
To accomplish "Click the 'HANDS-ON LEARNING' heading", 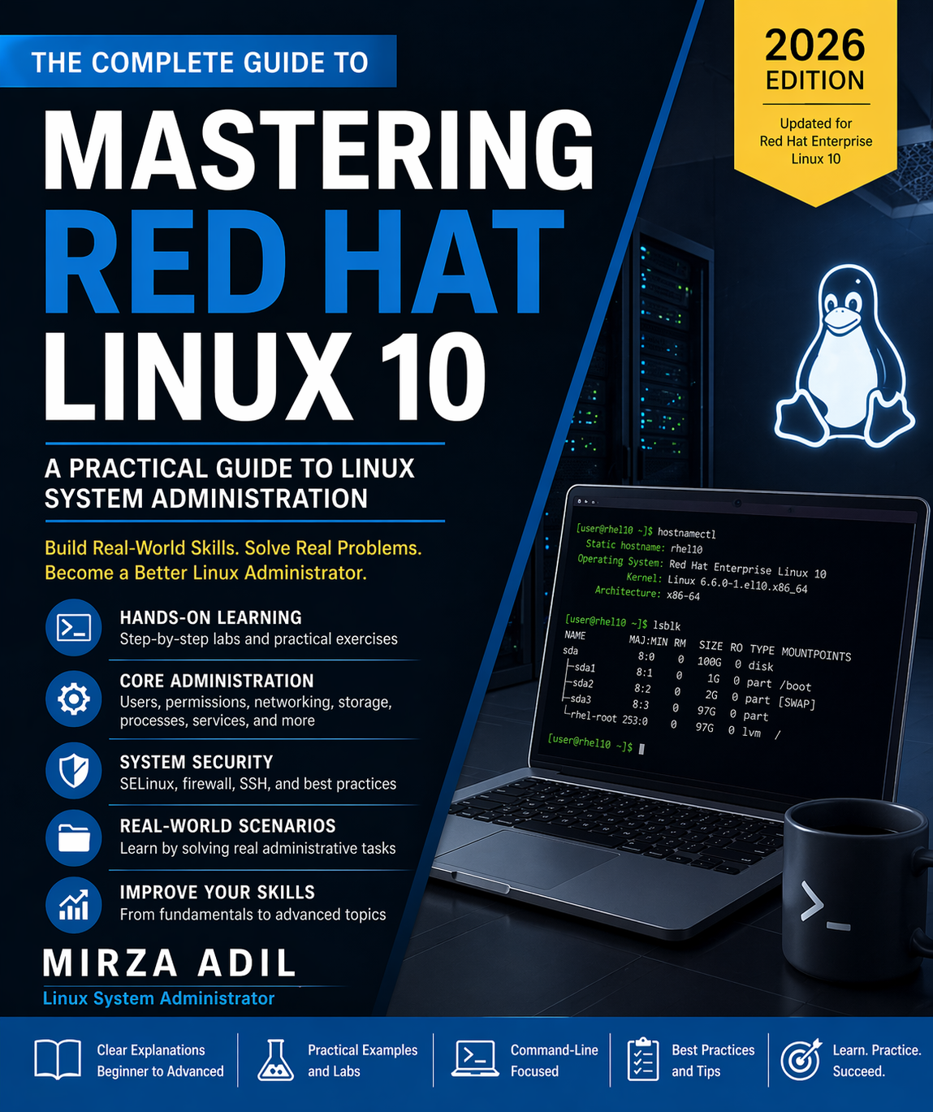I will click(210, 617).
